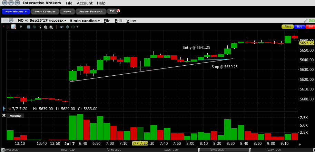
Task: Click the first gray zoom magnifier icon
Action: point(46,27)
